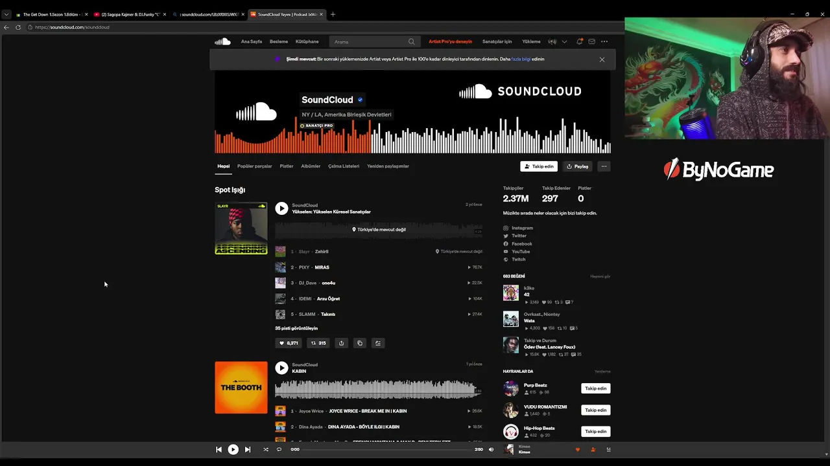Toggle repeat in the player

pyautogui.click(x=279, y=450)
